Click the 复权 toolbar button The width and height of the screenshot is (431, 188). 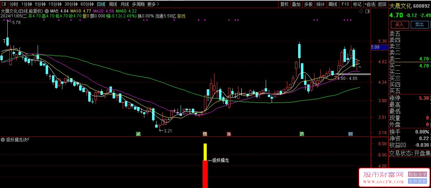tap(284, 4)
